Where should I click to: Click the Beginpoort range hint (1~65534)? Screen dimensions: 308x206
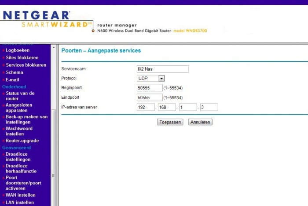[173, 88]
